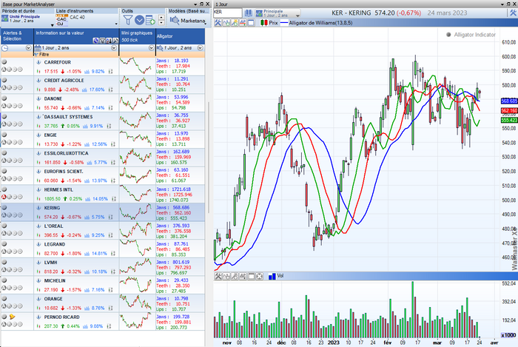
Task: Expand the Alligator column 1 Jour dropdown
Action: click(201, 48)
